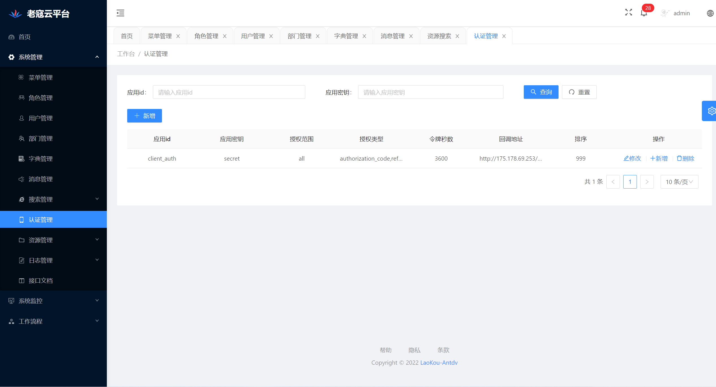Collapse the sidebar with the menu-fold icon
The image size is (716, 387).
120,13
